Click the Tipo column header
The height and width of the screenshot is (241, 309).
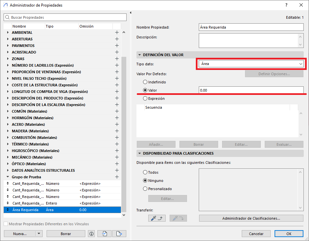[50, 26]
